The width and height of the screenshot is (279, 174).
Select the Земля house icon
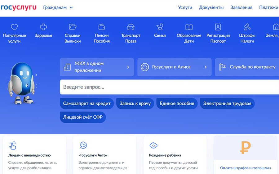276,27
